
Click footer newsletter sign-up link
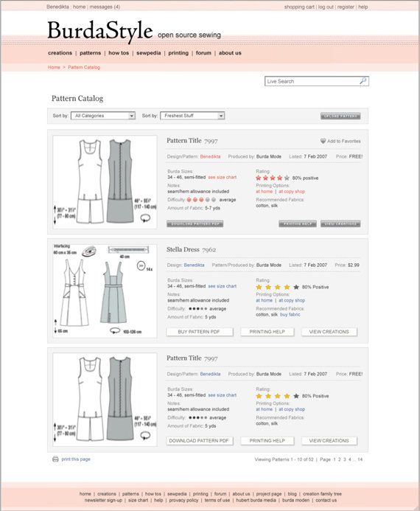pyautogui.click(x=103, y=500)
